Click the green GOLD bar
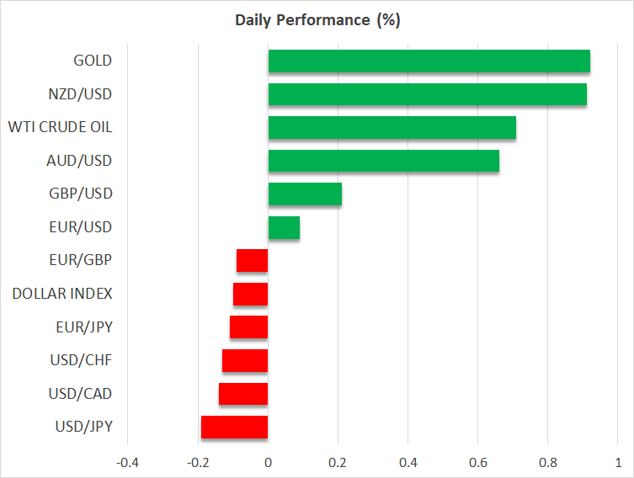This screenshot has height=478, width=634. (429, 61)
